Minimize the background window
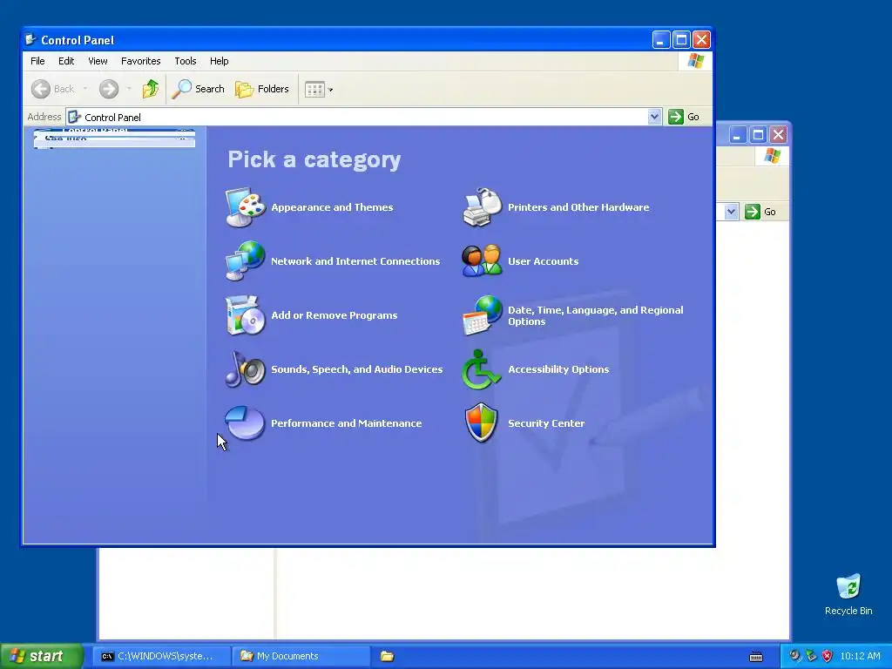 [x=737, y=135]
